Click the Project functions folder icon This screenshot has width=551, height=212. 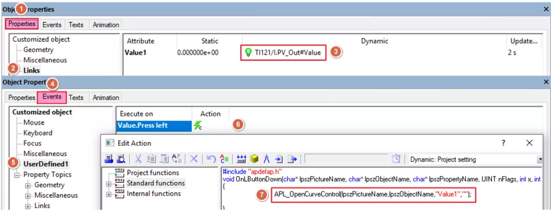pos(119,173)
